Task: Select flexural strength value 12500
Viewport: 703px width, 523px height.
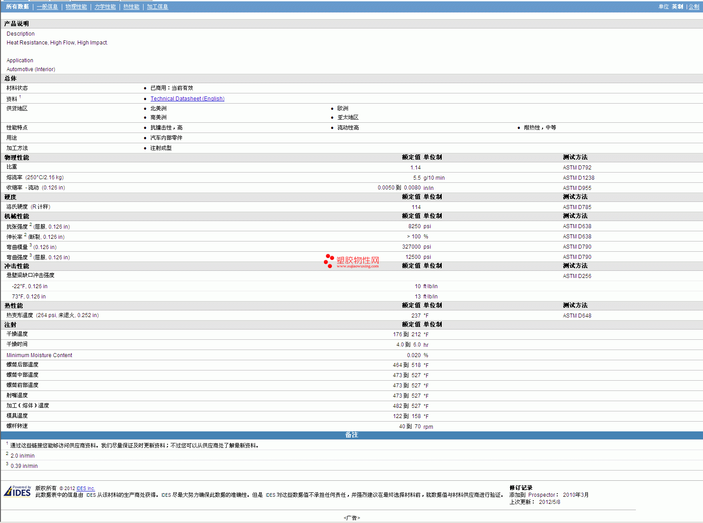Action: [413, 257]
